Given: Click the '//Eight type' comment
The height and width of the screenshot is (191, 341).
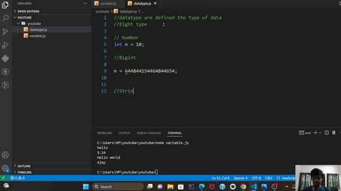Looking at the screenshot, I should 130,24.
